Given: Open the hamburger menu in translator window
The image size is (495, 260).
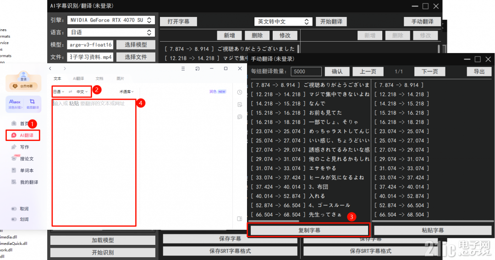Looking at the screenshot, I should coord(183,68).
